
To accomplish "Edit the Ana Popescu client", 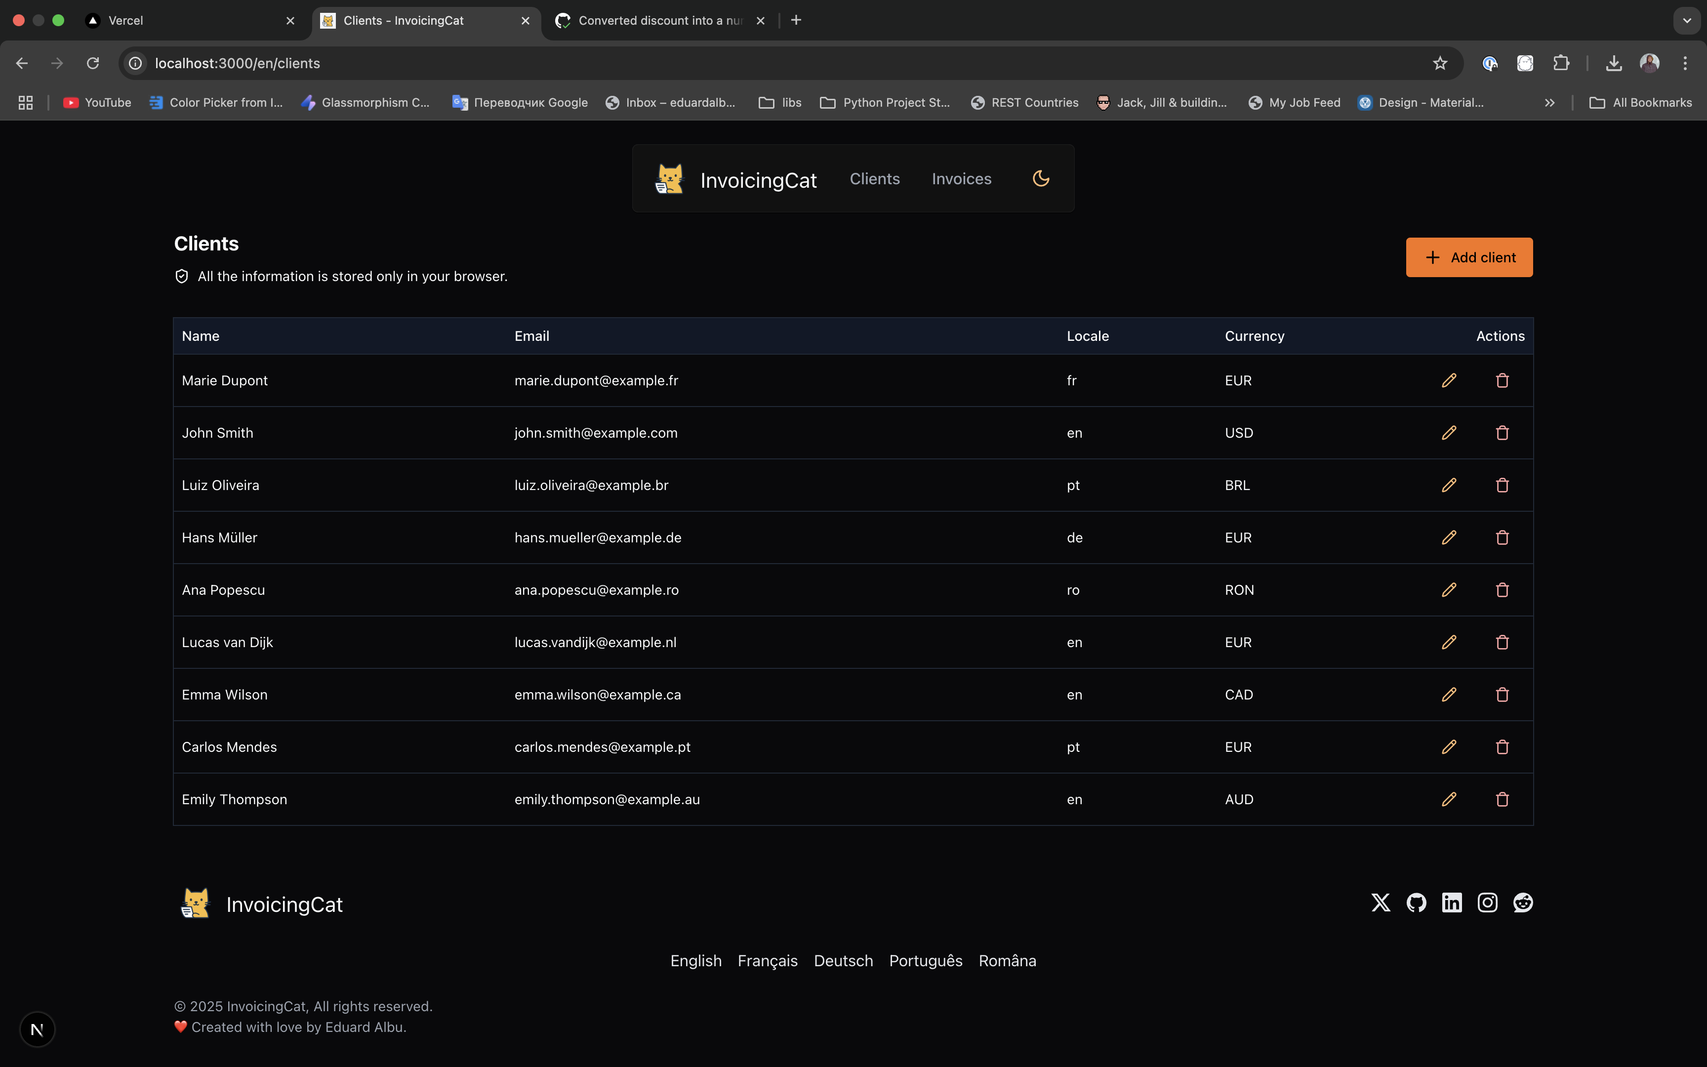I will click(x=1449, y=589).
